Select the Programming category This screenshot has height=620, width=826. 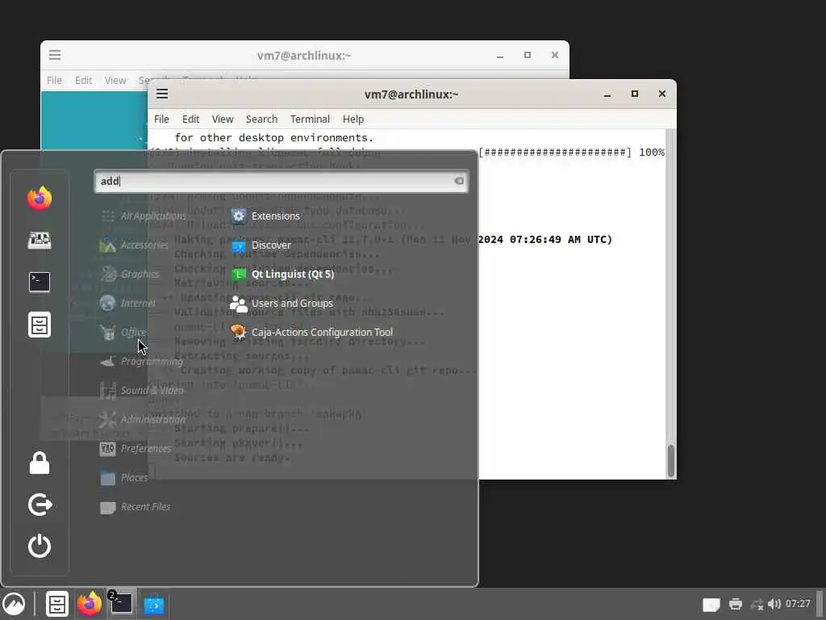(142, 361)
